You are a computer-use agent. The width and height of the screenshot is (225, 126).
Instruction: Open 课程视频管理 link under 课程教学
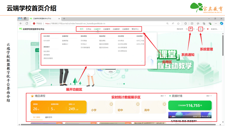click(48, 58)
